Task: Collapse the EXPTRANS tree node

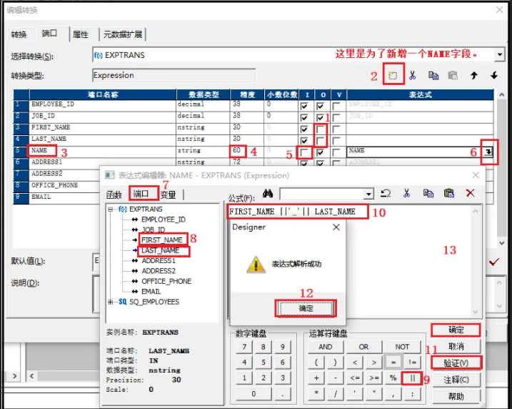Action: [x=111, y=210]
